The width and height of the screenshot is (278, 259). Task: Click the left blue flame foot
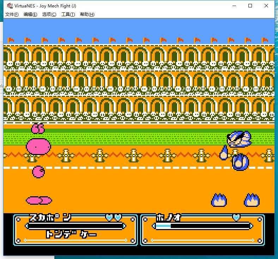pos(219,200)
